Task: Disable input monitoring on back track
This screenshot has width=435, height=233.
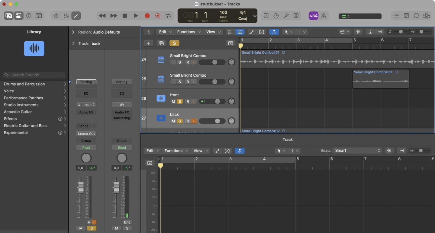Action: pos(194,121)
